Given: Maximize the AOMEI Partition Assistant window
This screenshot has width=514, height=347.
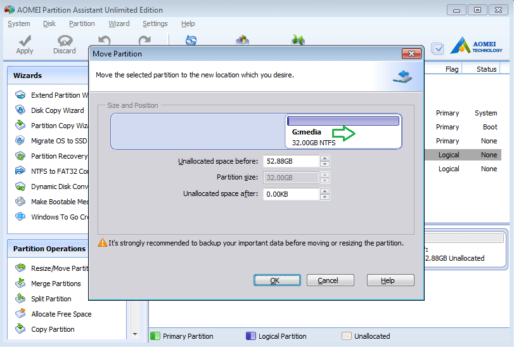Looking at the screenshot, I should point(477,10).
